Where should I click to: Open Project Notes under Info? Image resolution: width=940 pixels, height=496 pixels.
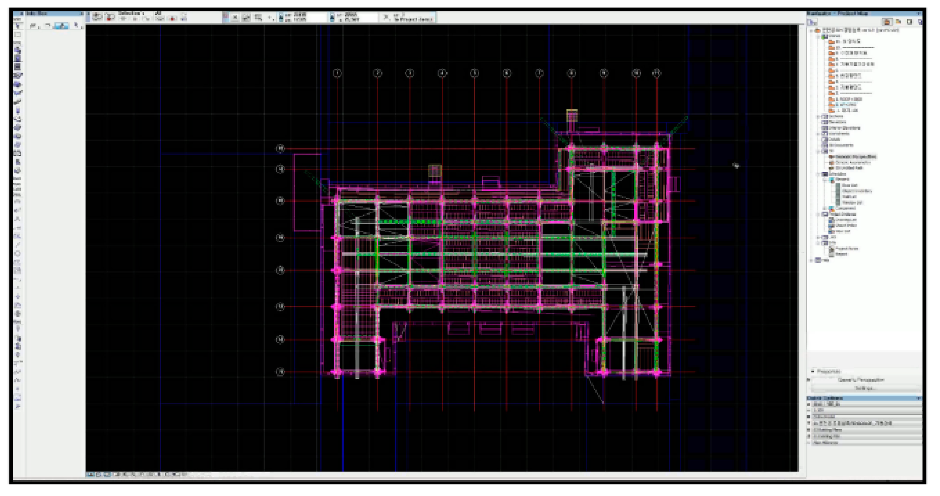[x=847, y=248]
